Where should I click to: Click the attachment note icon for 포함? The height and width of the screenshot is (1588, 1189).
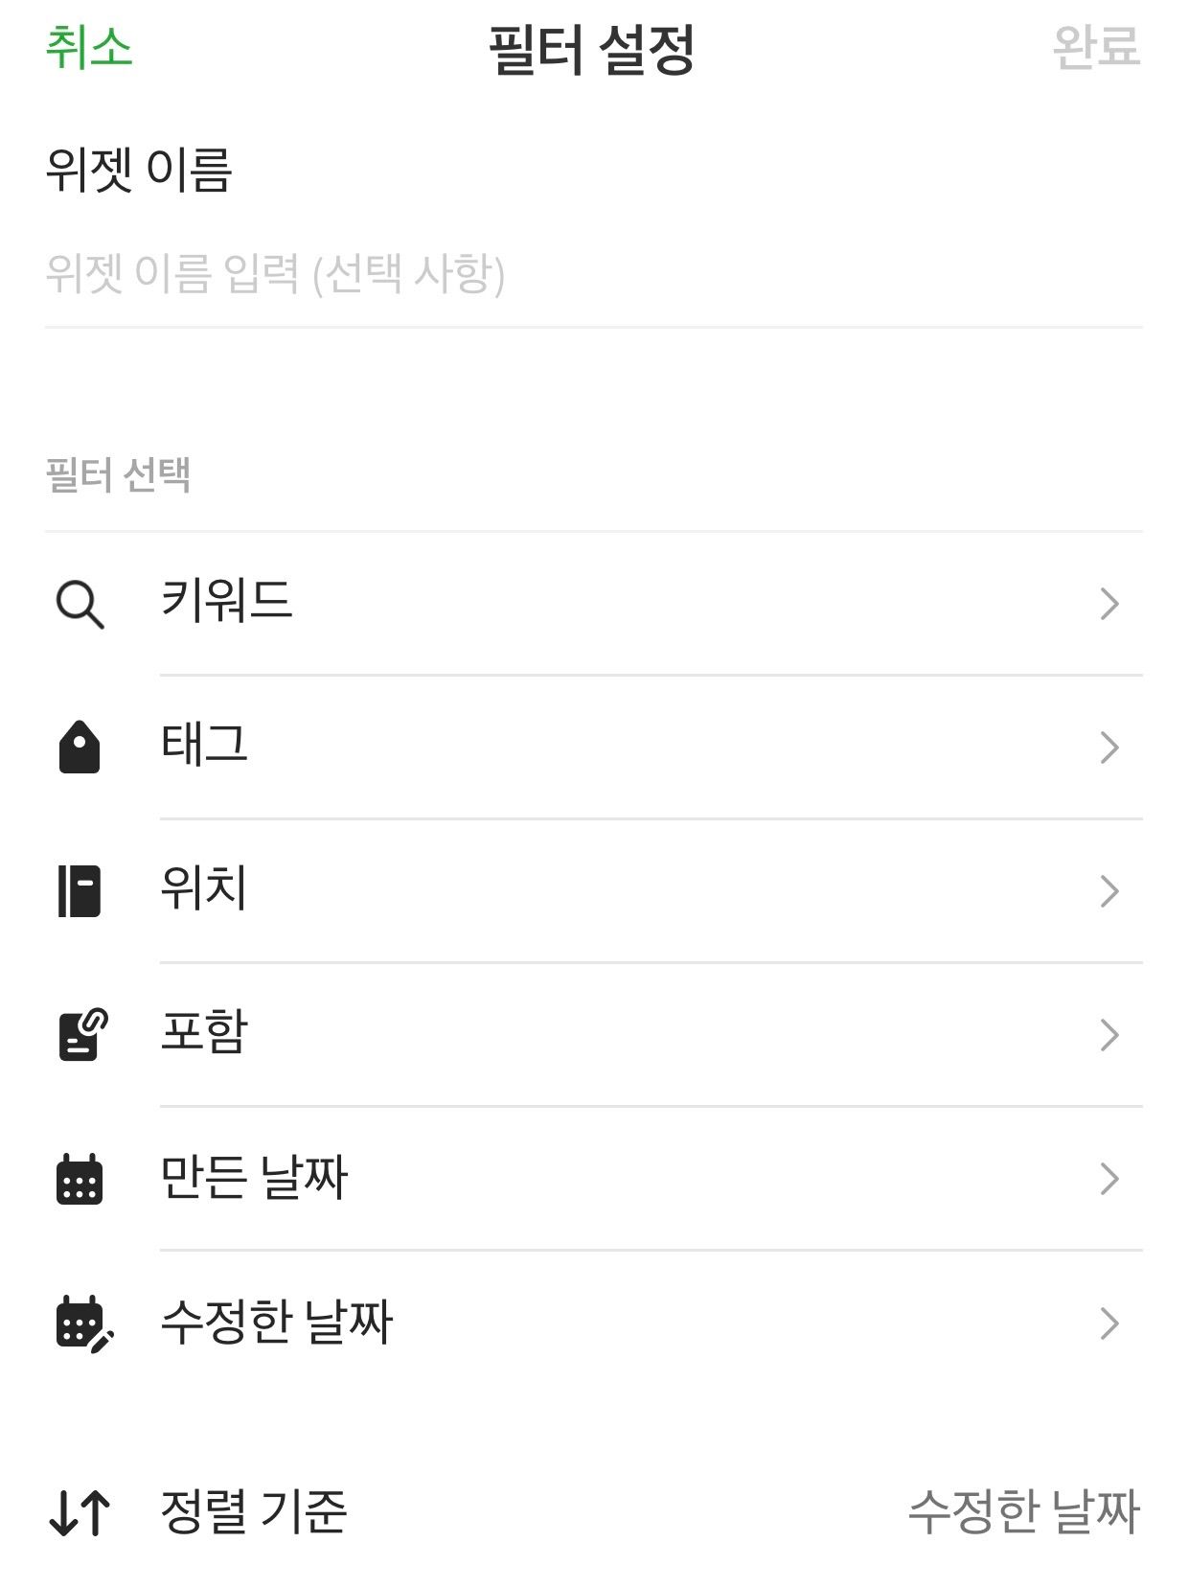click(82, 1035)
